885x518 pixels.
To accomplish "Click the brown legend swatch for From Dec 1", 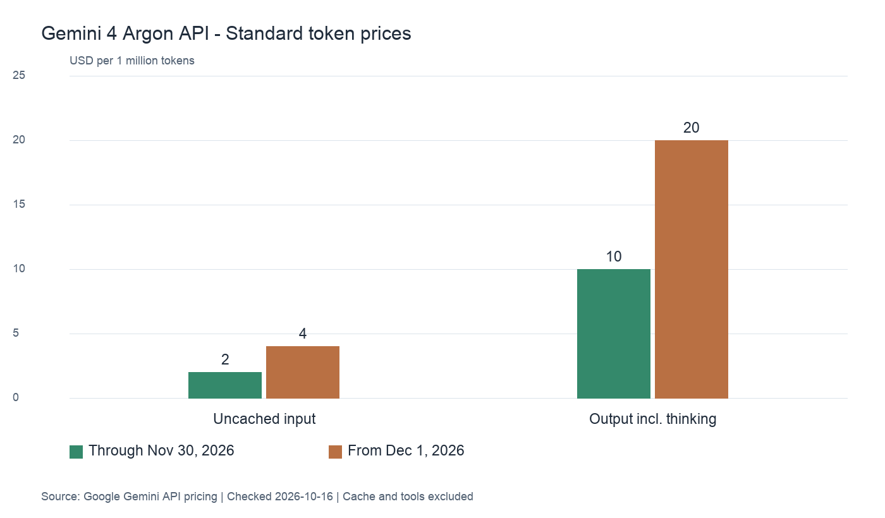I will (335, 452).
